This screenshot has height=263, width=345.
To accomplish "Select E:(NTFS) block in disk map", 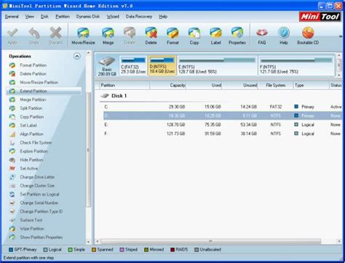I will point(217,65).
